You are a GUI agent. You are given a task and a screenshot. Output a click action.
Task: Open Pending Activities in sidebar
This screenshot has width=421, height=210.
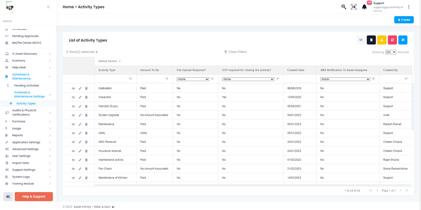26,86
